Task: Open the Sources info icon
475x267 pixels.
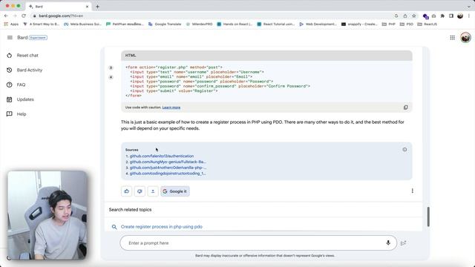Action: pyautogui.click(x=404, y=150)
